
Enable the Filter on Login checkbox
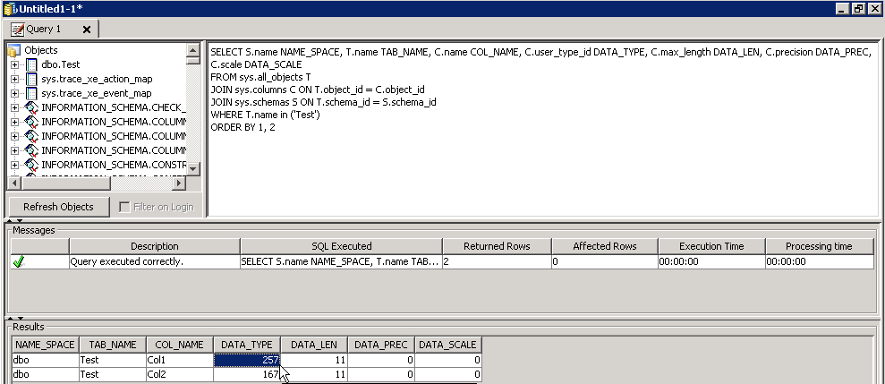[125, 207]
